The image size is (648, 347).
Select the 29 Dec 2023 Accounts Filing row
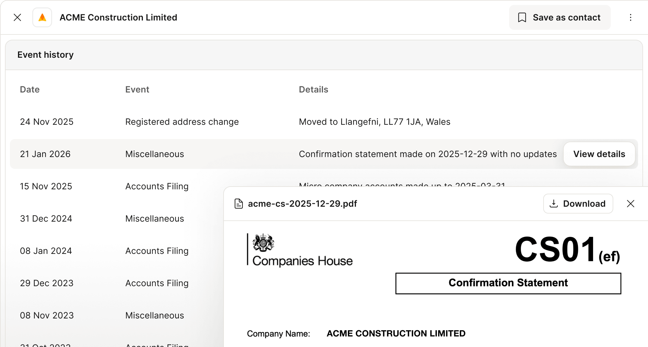[157, 283]
